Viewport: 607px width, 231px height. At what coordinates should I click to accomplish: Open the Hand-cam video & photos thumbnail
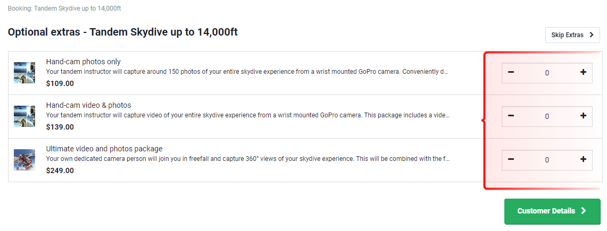[24, 116]
